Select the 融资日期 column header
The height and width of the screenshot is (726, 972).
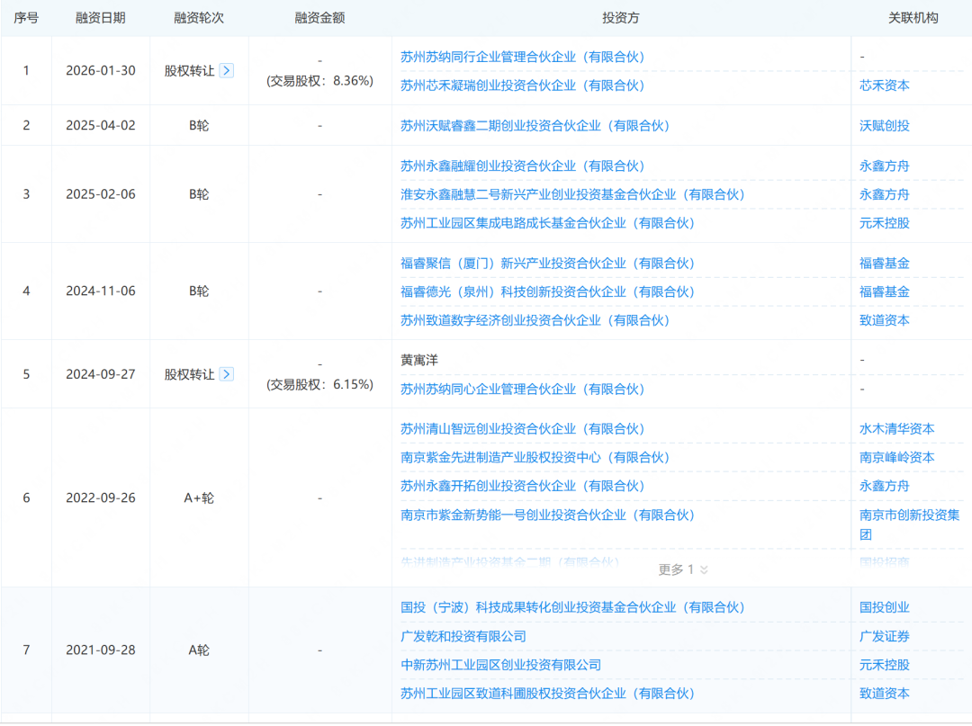(101, 18)
